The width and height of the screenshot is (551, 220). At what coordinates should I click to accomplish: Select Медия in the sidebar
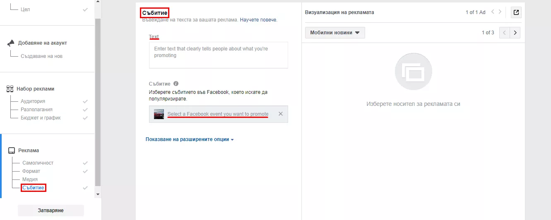click(x=30, y=179)
